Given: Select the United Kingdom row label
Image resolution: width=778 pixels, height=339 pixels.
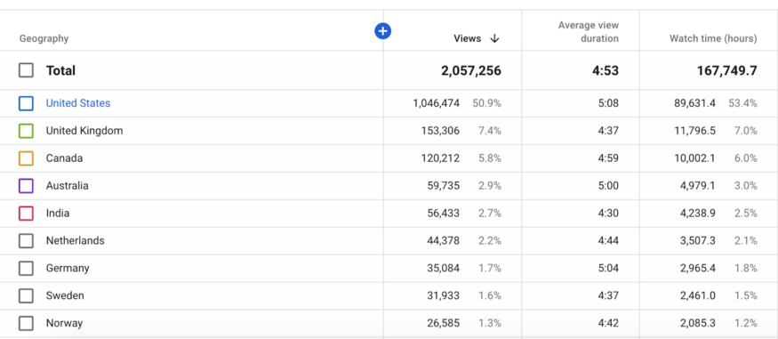Looking at the screenshot, I should tap(84, 131).
